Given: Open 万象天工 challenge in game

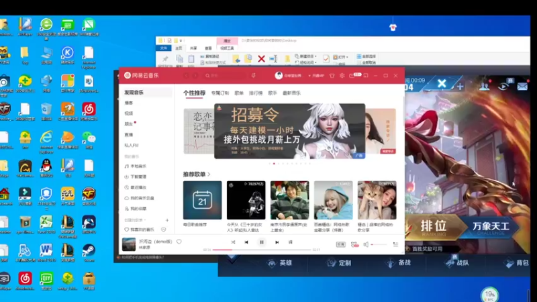Looking at the screenshot, I should pyautogui.click(x=491, y=228).
